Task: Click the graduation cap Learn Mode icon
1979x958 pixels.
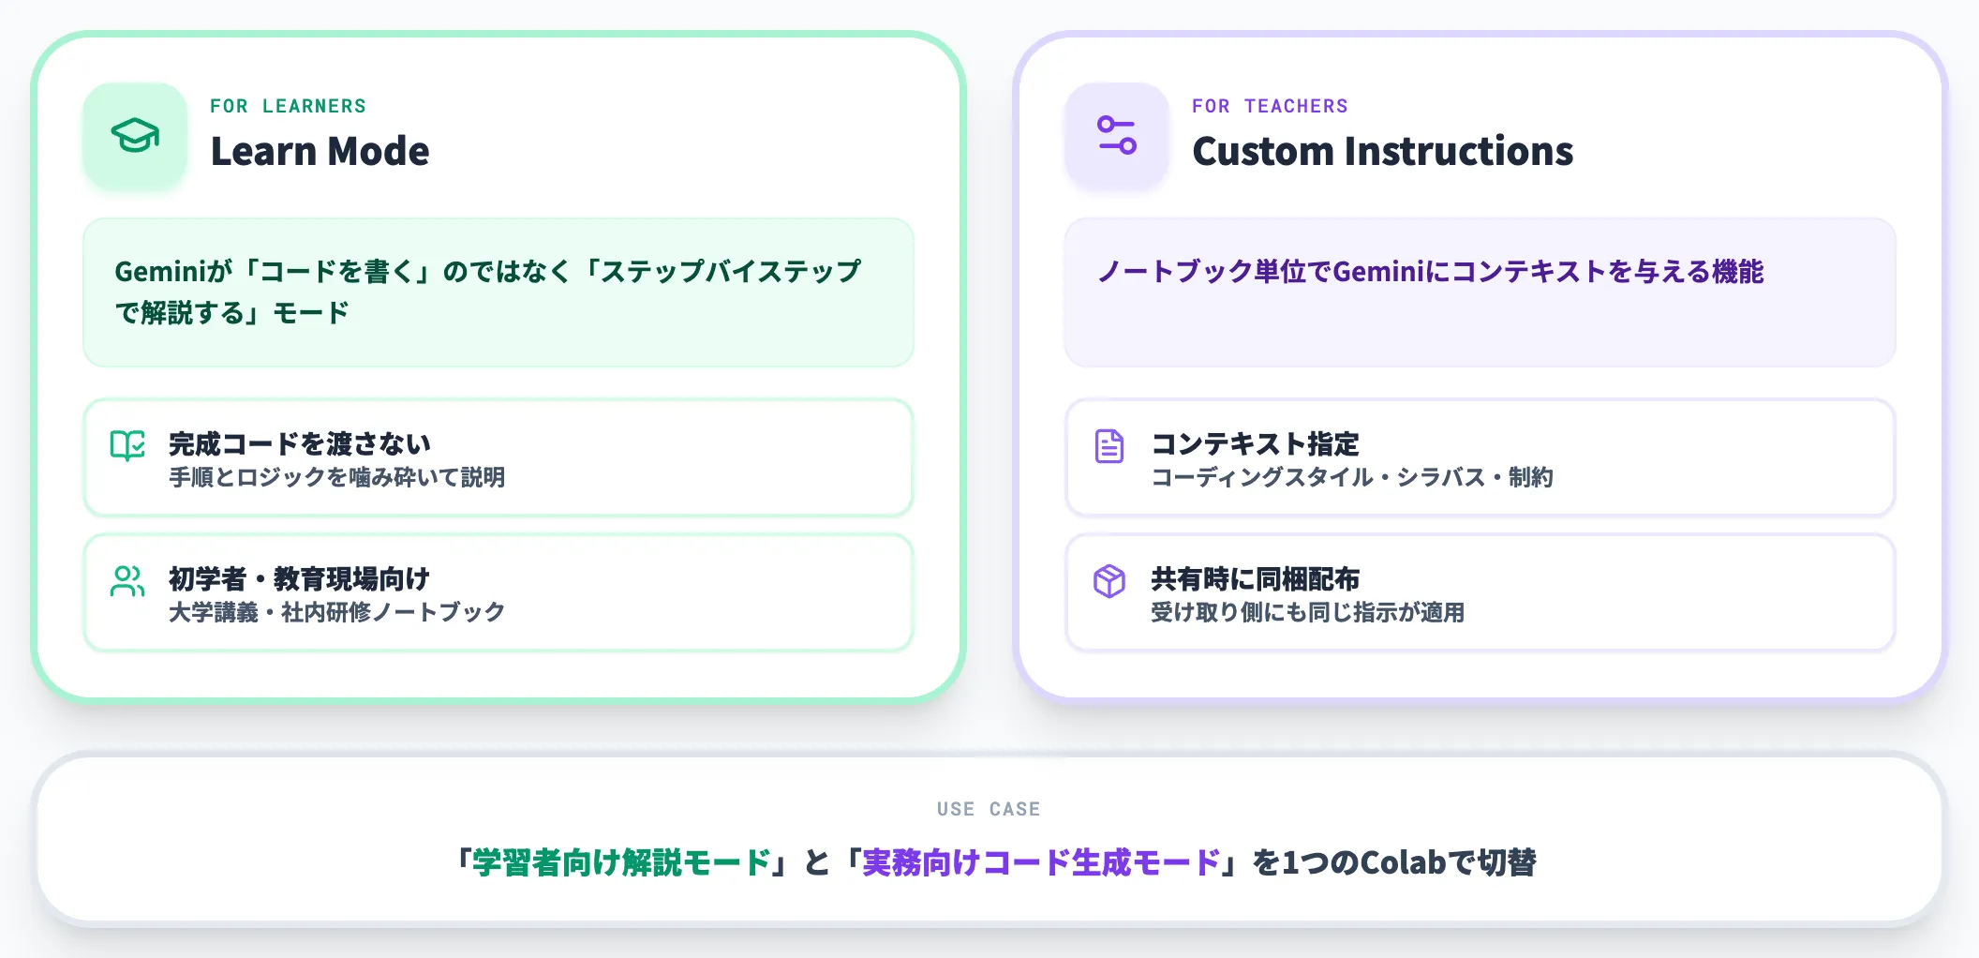Action: [135, 136]
